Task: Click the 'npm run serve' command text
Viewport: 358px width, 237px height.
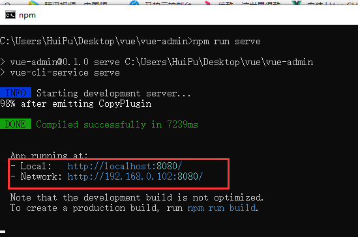Action: [x=226, y=42]
